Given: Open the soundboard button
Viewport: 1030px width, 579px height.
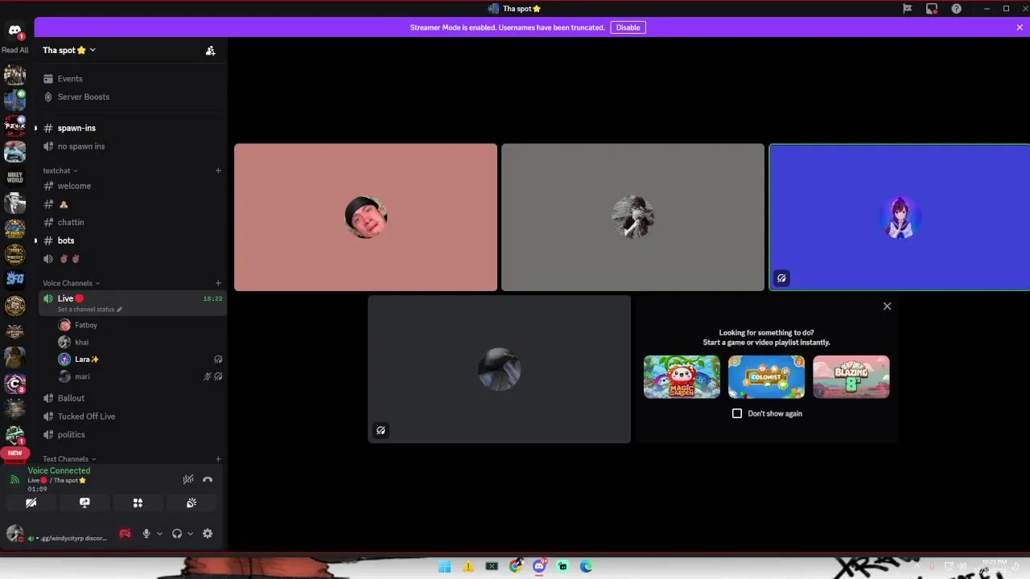Looking at the screenshot, I should pos(191,503).
